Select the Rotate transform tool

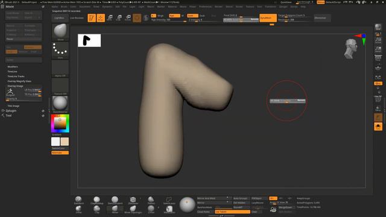128,17
